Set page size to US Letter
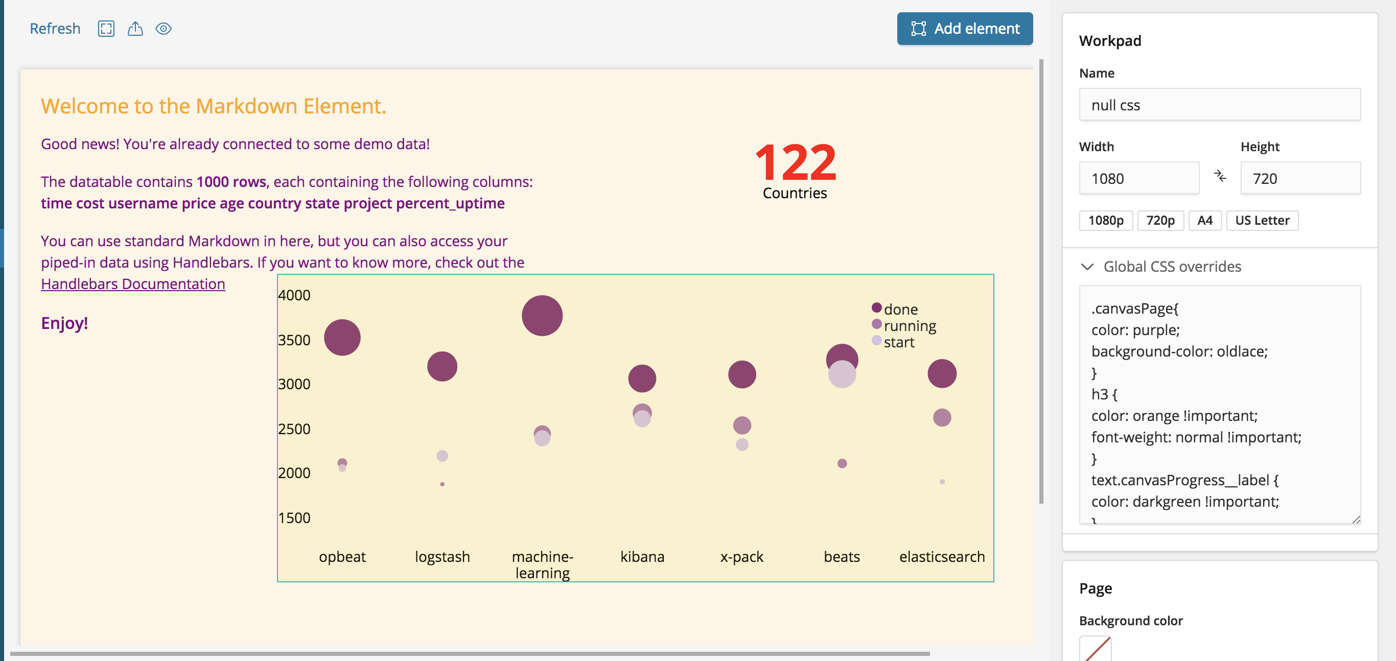This screenshot has height=661, width=1396. click(1262, 221)
